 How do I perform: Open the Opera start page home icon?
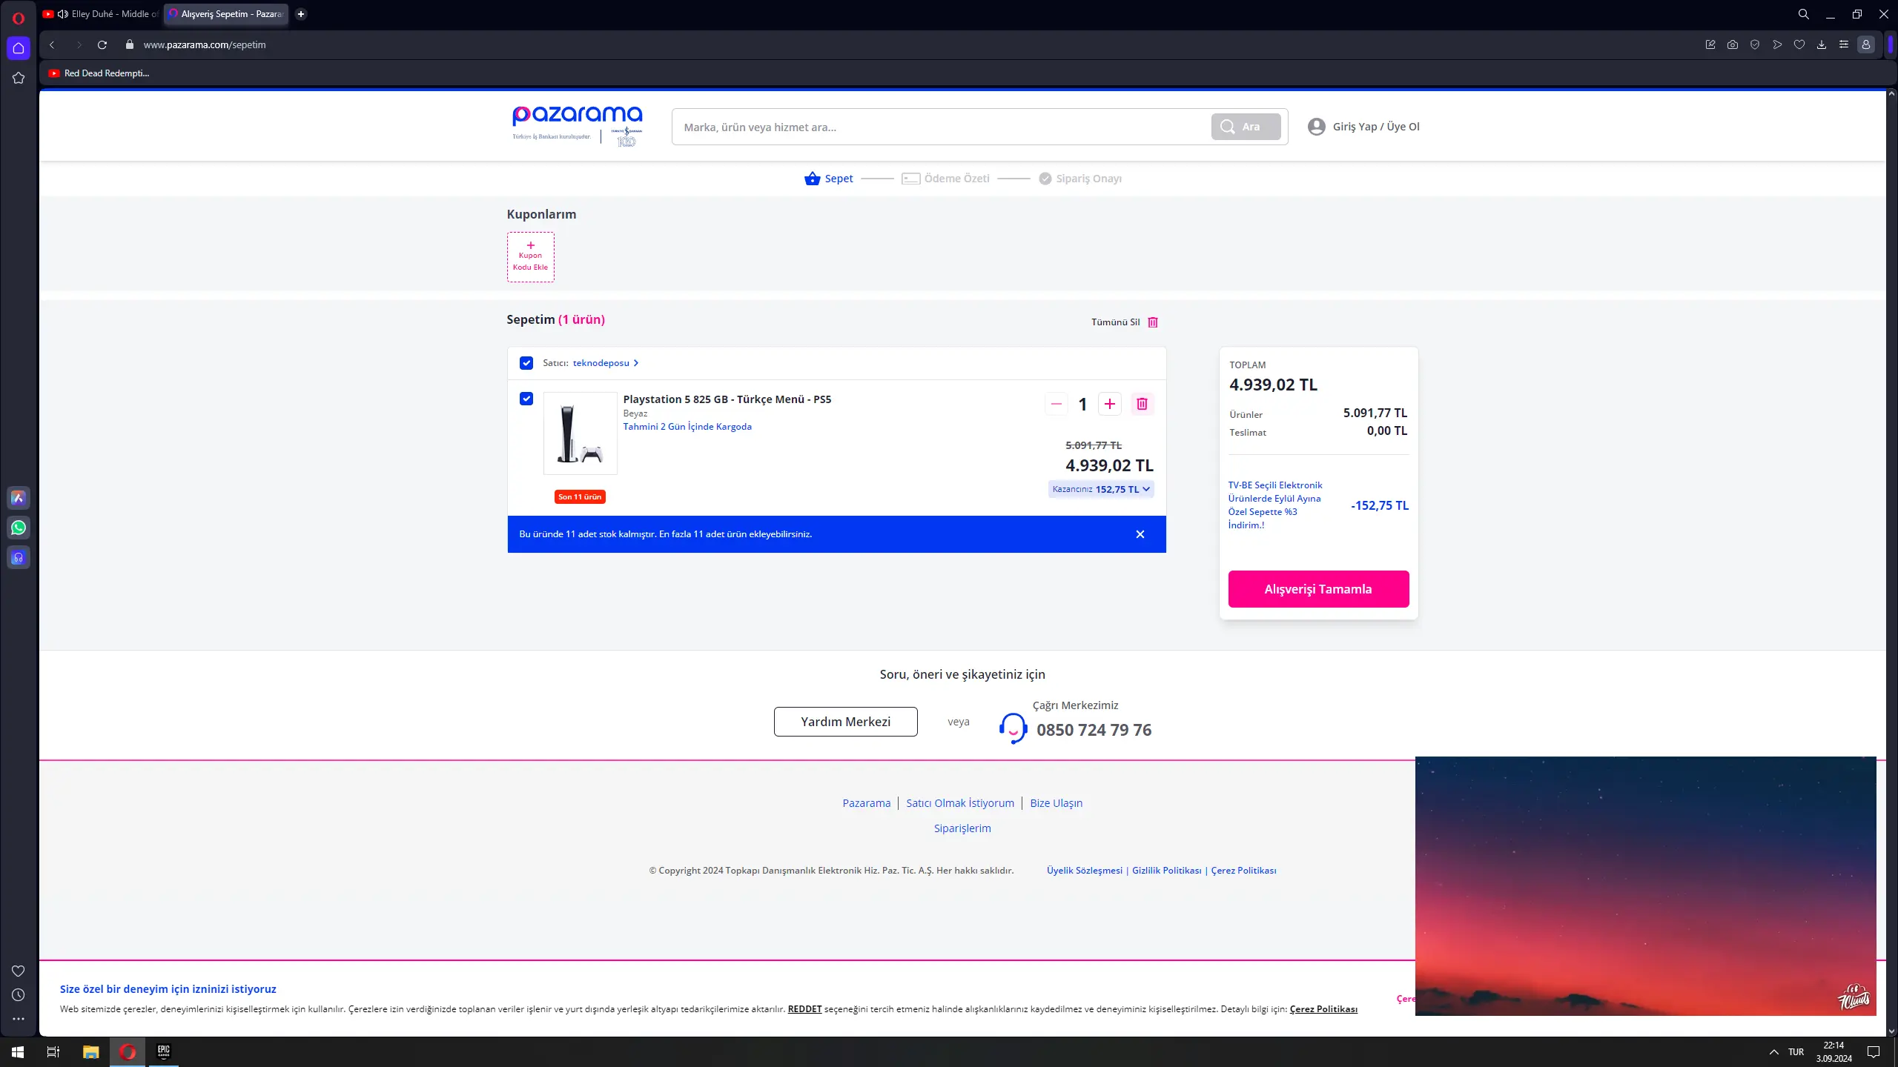click(19, 48)
